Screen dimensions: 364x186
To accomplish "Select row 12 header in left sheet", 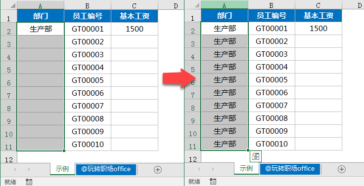I will click(x=8, y=157).
